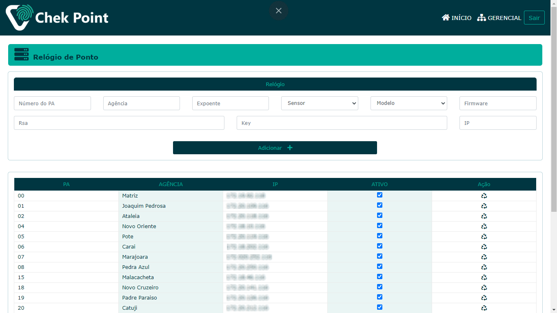Click the Sair button to log out

[x=534, y=18]
